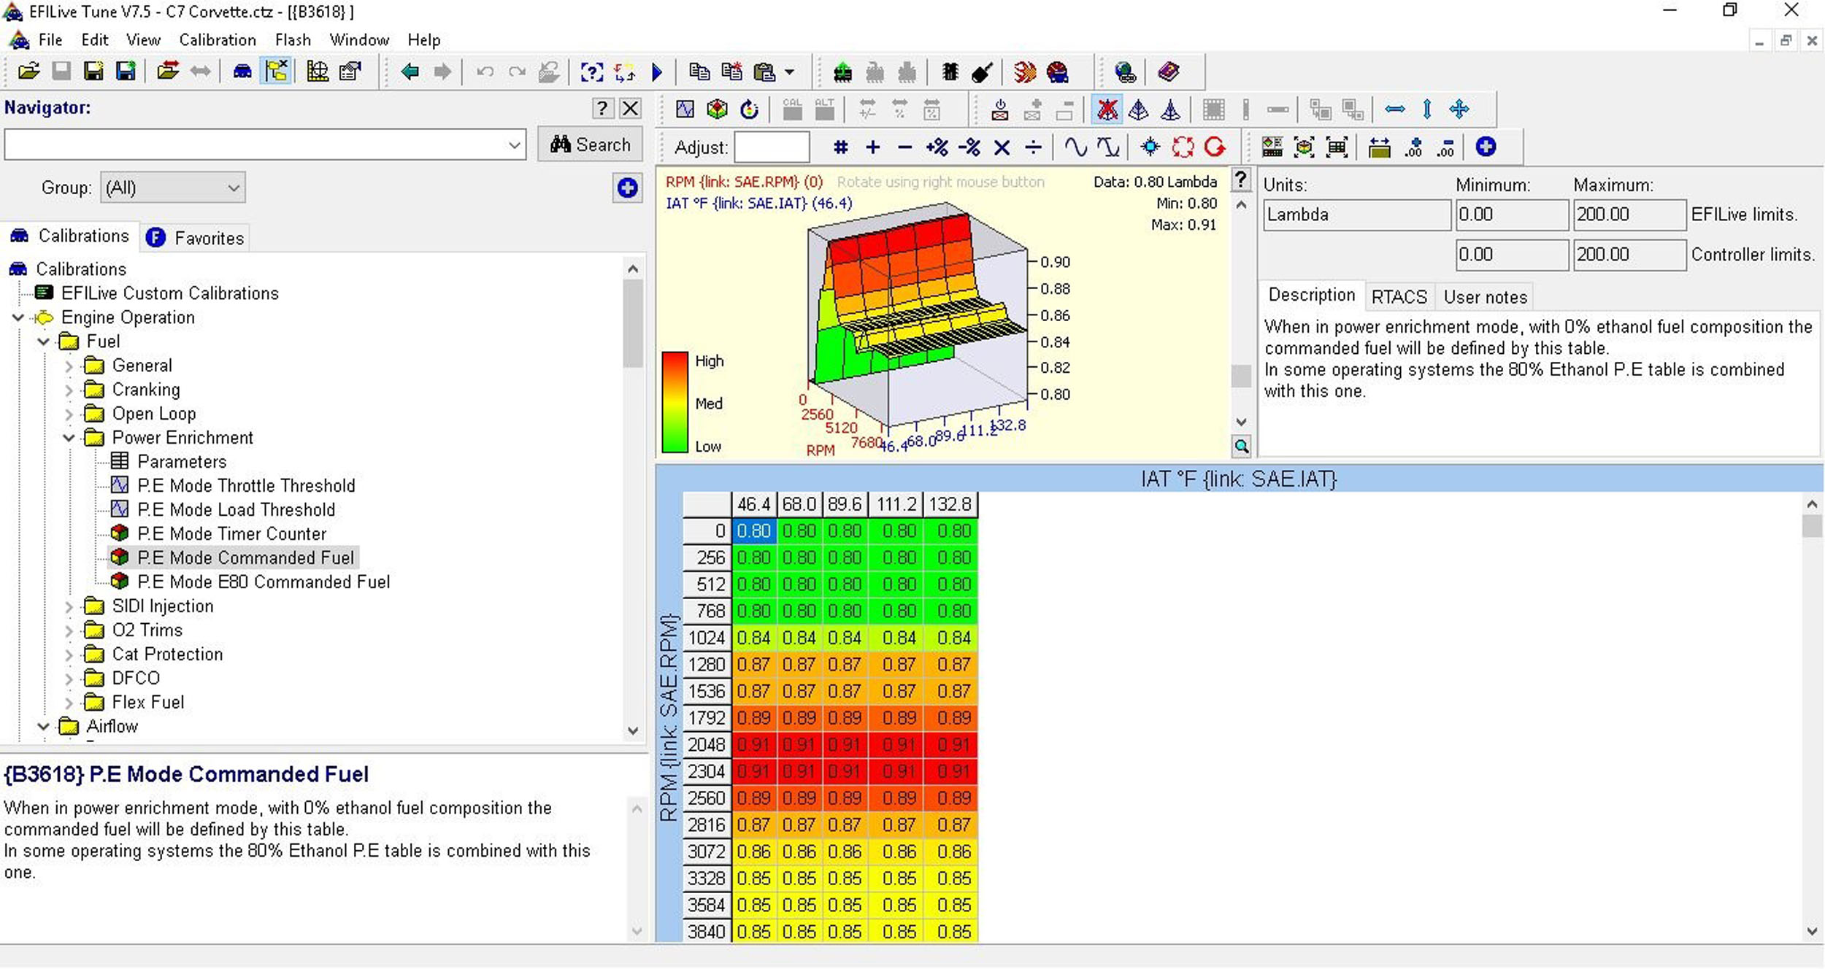Click the minus subtract-value icon
This screenshot has width=1825, height=969.
coord(904,147)
